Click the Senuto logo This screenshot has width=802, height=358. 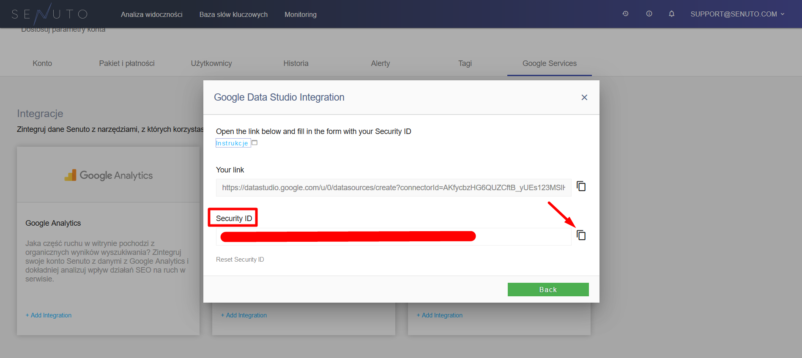tap(49, 14)
